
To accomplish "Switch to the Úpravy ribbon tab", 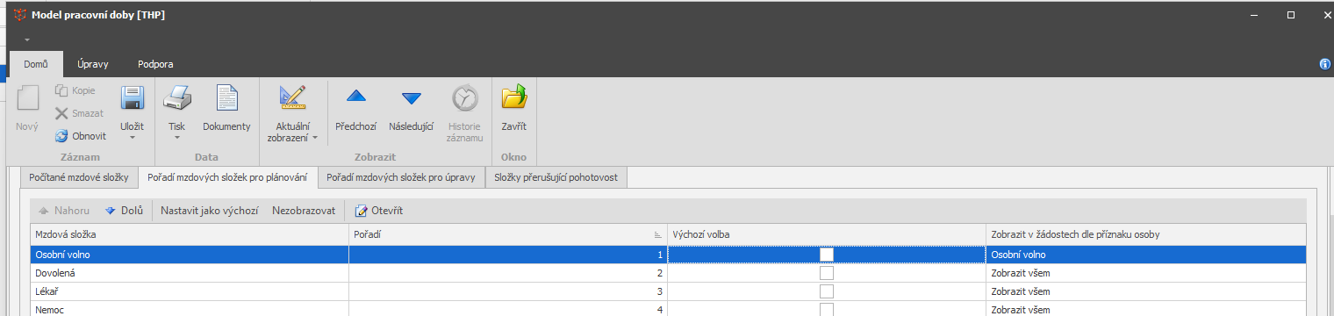I will coord(92,64).
